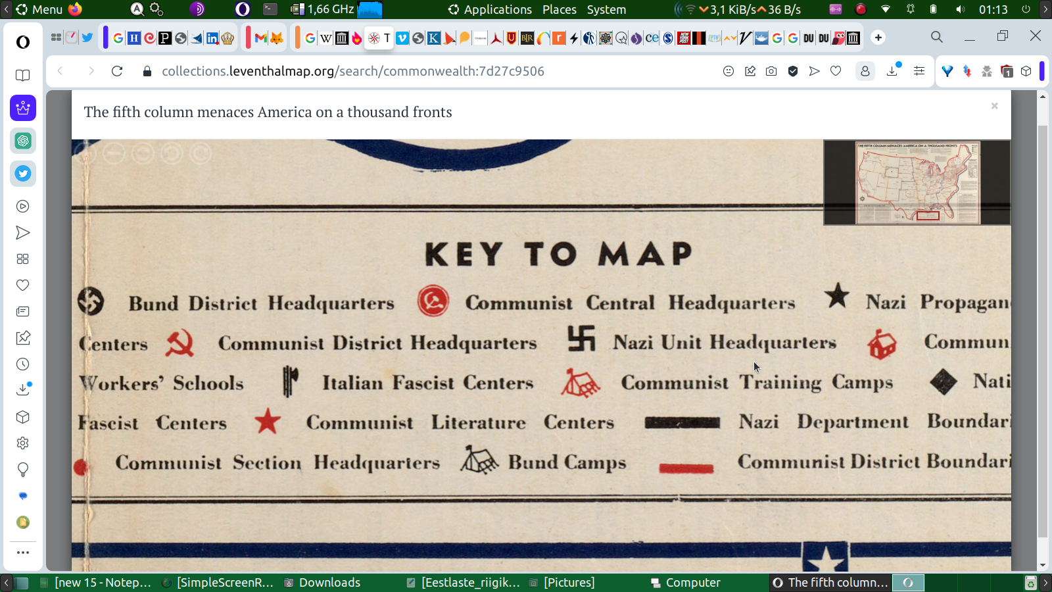Viewport: 1052px width, 592px height.
Task: Open the clock showing 01:13
Action: tap(993, 9)
